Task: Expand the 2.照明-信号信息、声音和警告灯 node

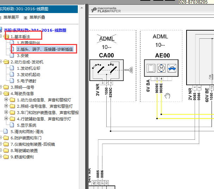Action: [6, 106]
